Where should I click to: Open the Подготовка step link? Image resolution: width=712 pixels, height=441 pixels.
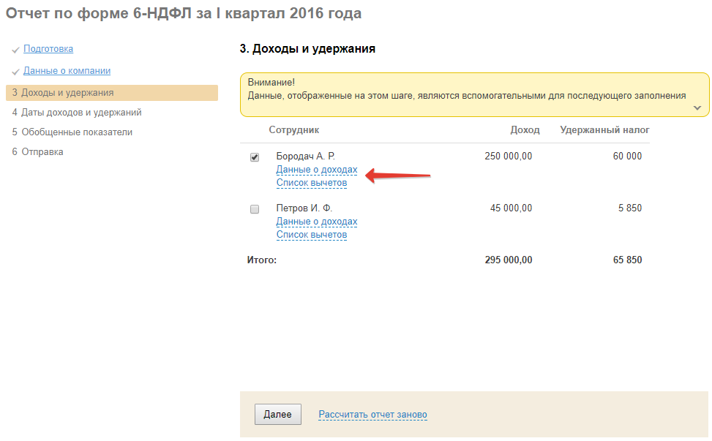pos(48,49)
